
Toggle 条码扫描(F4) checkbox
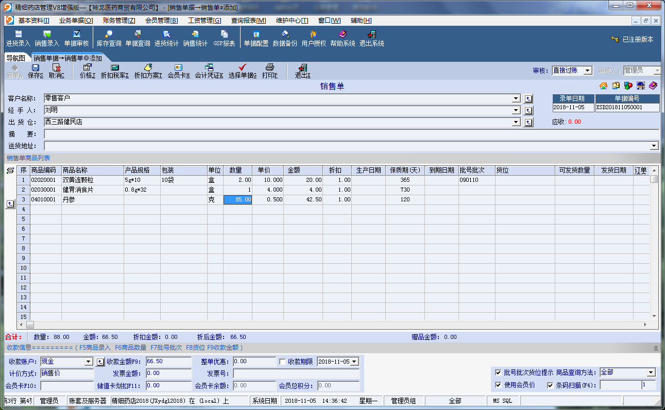[x=550, y=385]
